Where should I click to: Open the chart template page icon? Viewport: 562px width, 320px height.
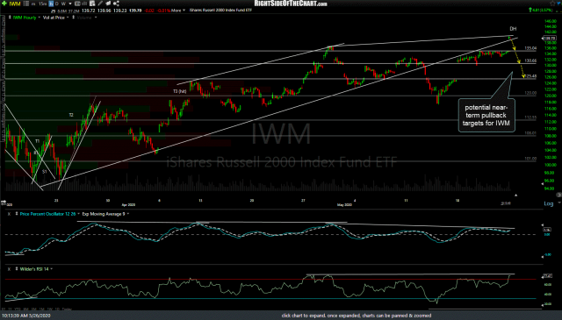point(92,4)
